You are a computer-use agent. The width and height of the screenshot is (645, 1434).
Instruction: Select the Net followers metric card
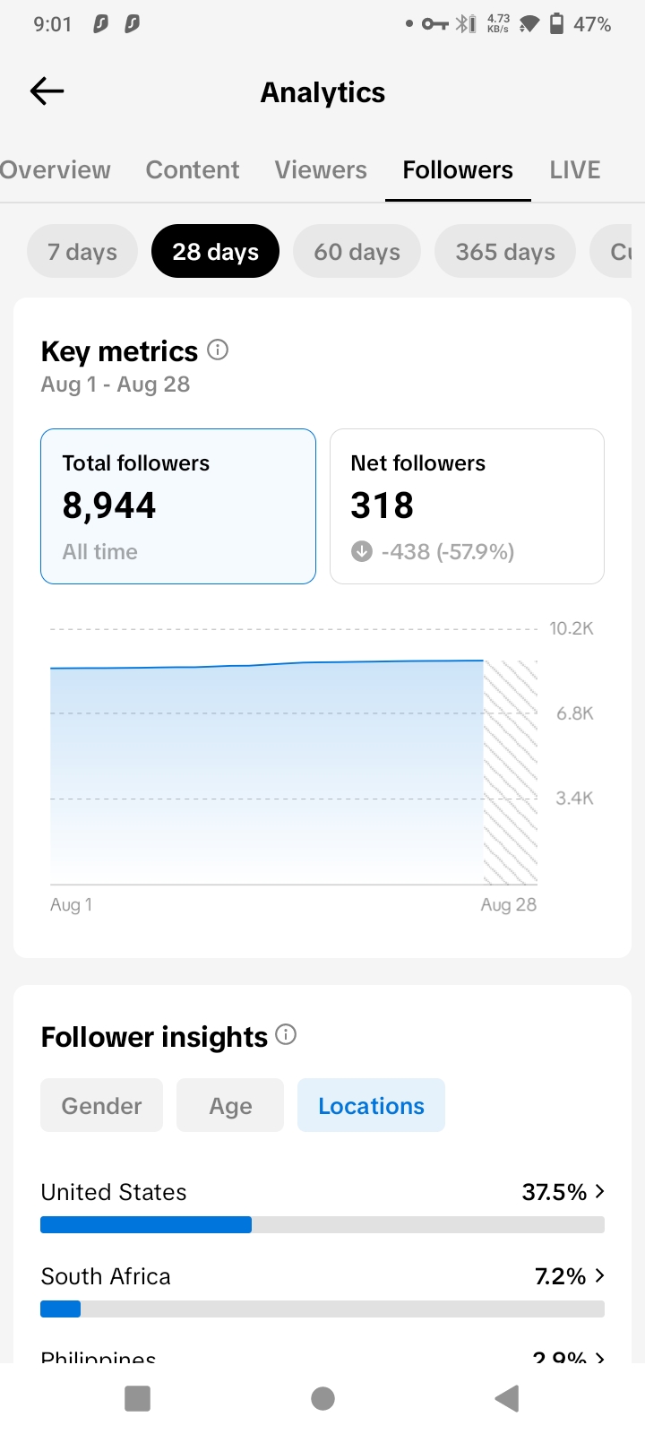pos(467,506)
